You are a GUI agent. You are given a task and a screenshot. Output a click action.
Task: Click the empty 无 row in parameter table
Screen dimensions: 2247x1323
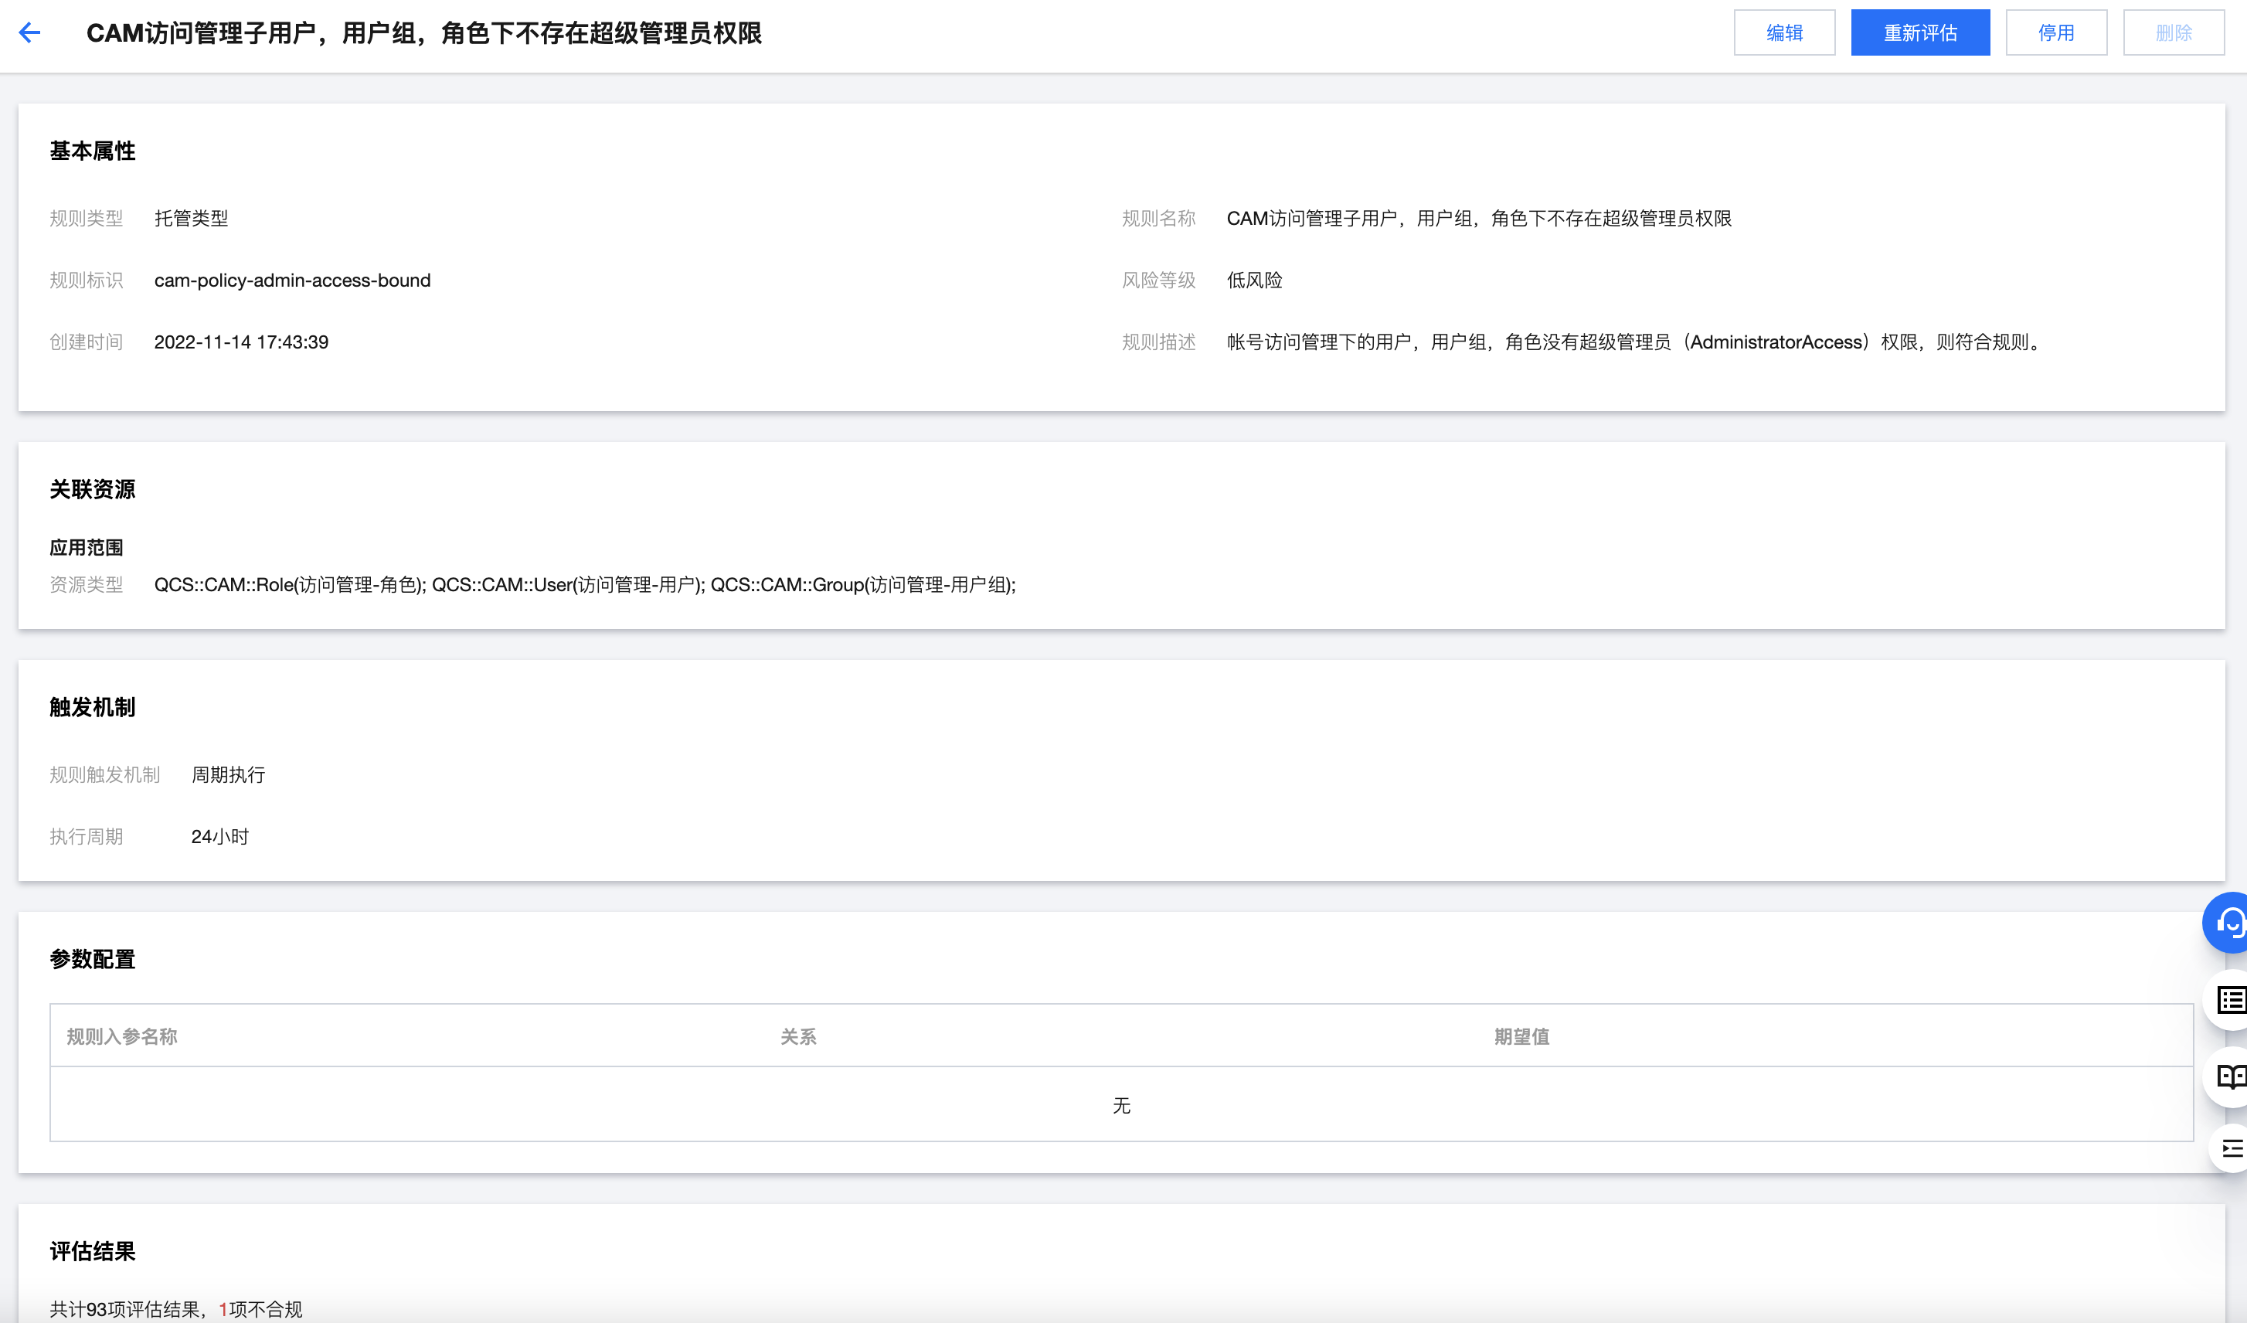[1121, 1106]
